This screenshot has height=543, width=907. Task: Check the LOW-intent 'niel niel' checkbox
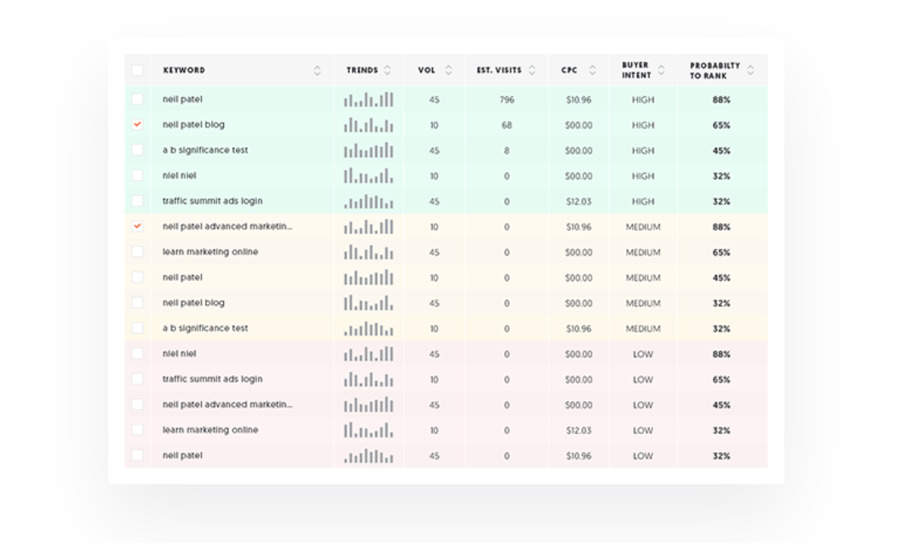(x=137, y=354)
